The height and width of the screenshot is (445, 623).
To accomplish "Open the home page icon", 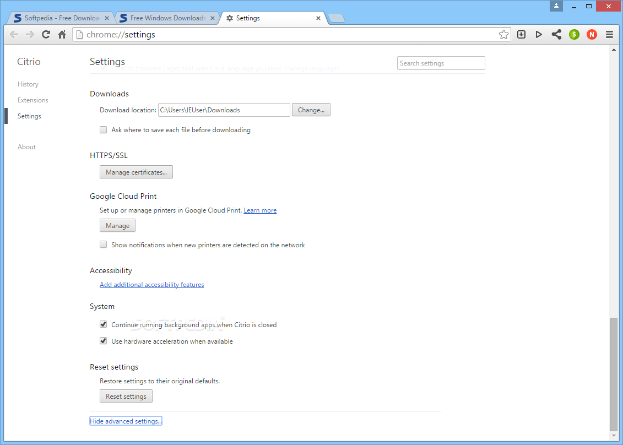I will pos(62,35).
